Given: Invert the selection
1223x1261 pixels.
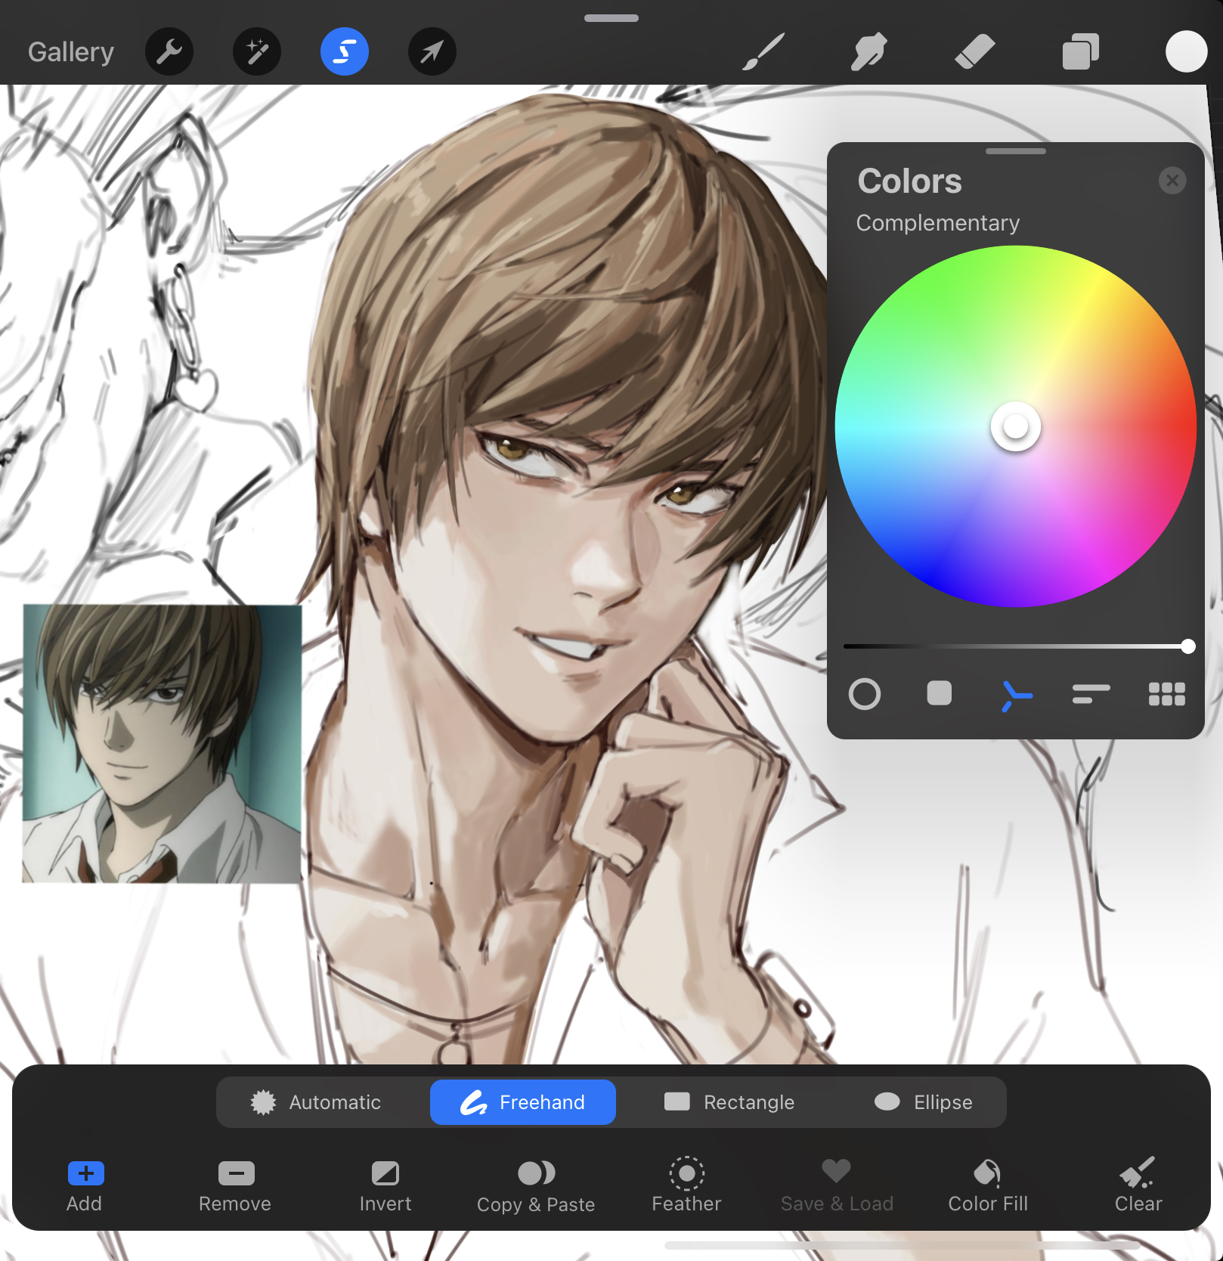Looking at the screenshot, I should click(x=385, y=1185).
